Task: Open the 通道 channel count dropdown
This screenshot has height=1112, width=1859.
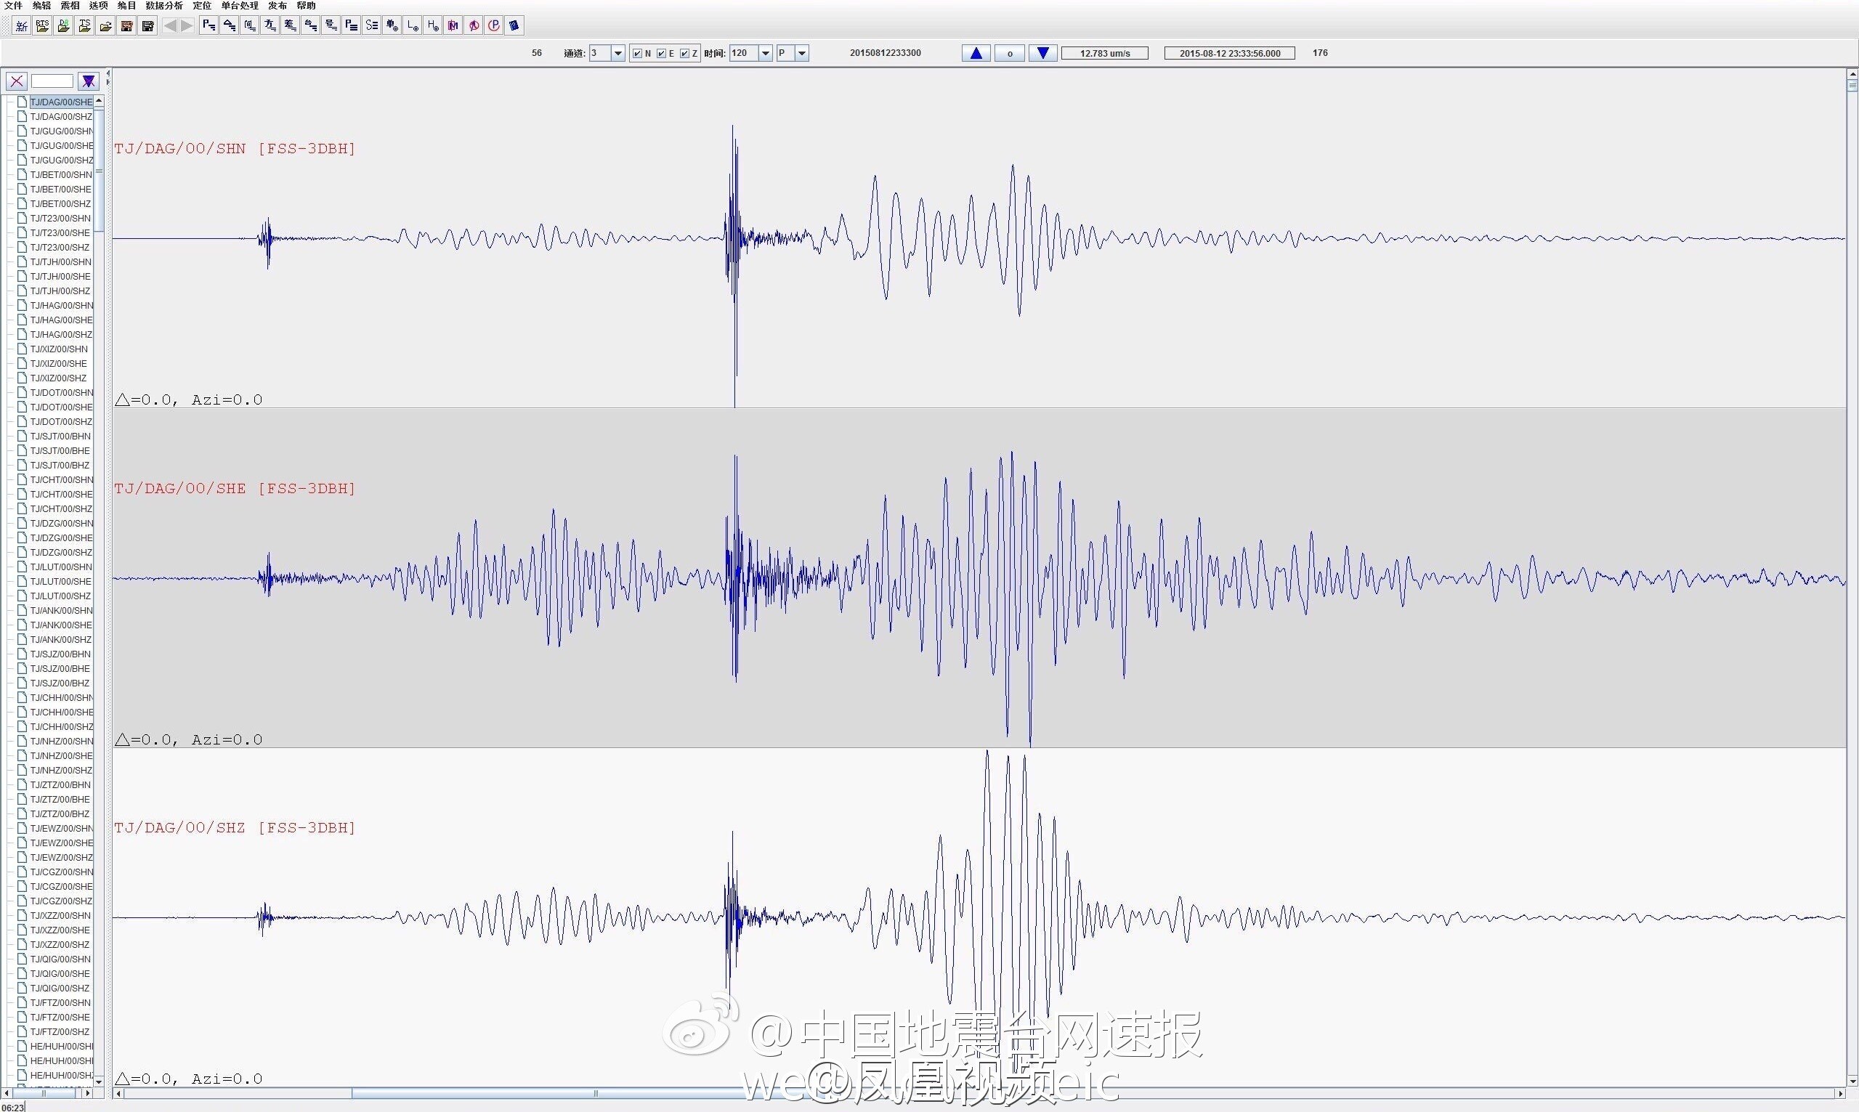Action: [x=618, y=53]
